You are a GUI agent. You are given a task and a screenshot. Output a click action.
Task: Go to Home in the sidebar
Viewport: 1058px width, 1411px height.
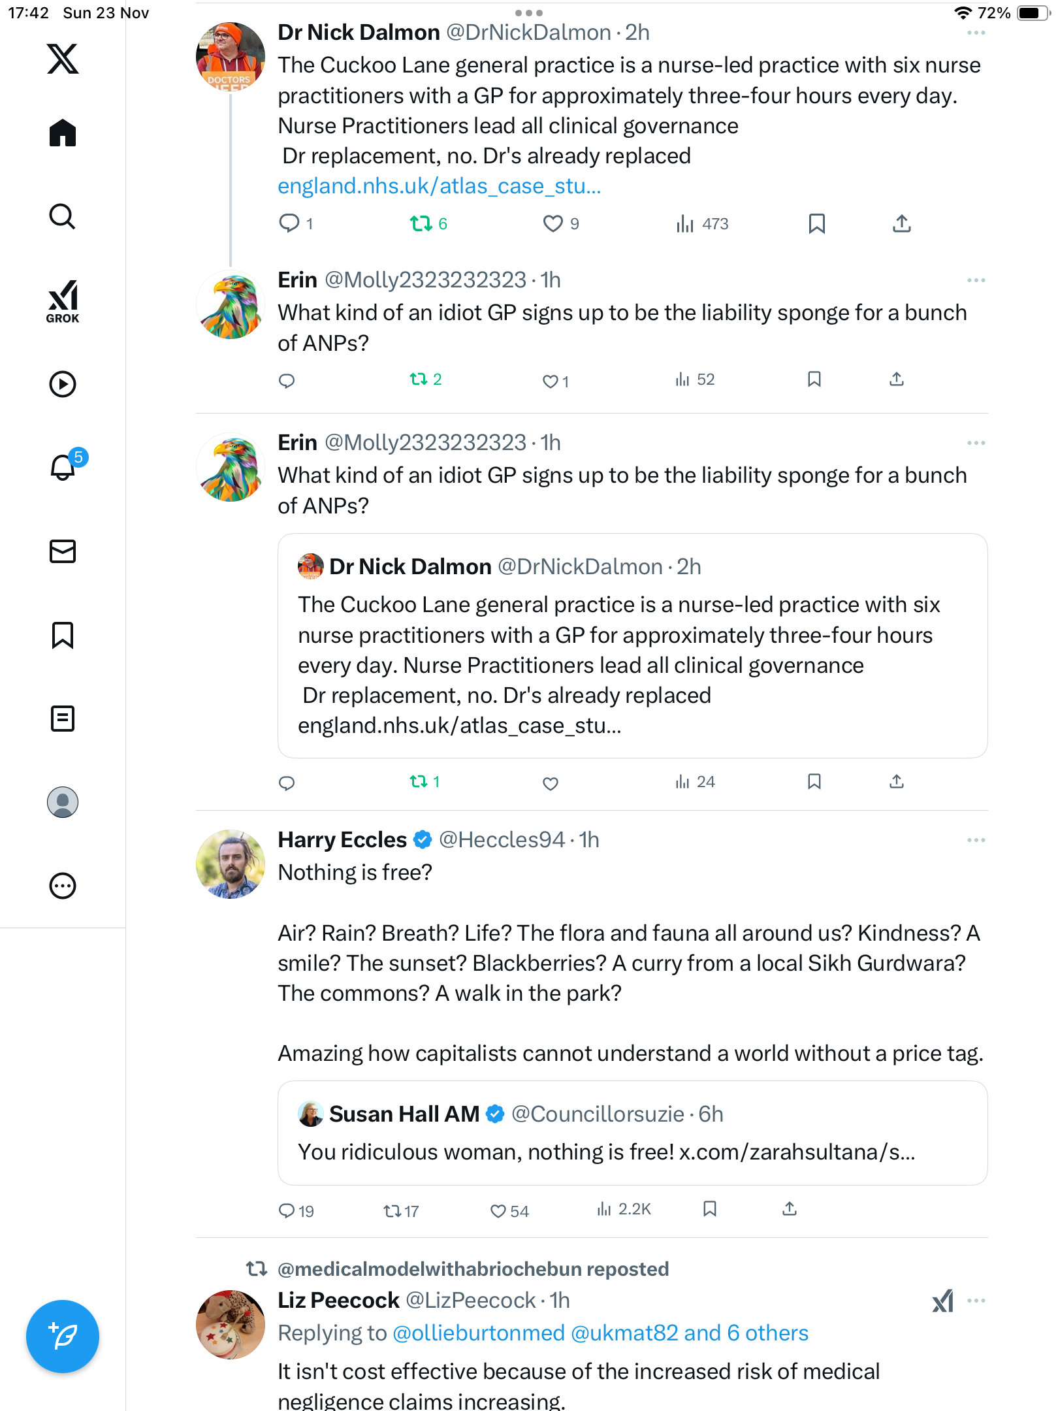tap(63, 133)
